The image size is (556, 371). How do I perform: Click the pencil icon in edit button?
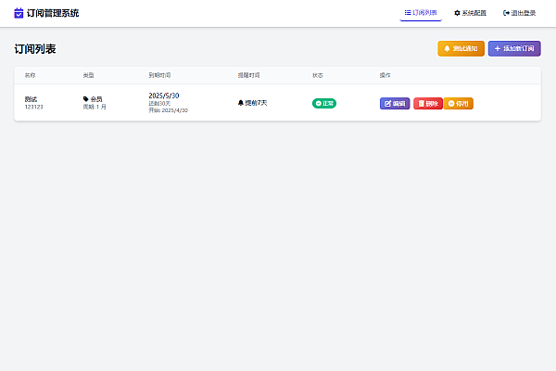387,103
